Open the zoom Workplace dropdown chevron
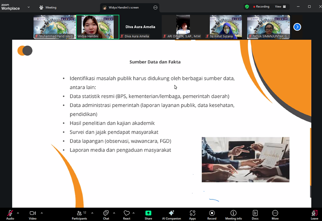322x221 pixels. tap(29, 7)
